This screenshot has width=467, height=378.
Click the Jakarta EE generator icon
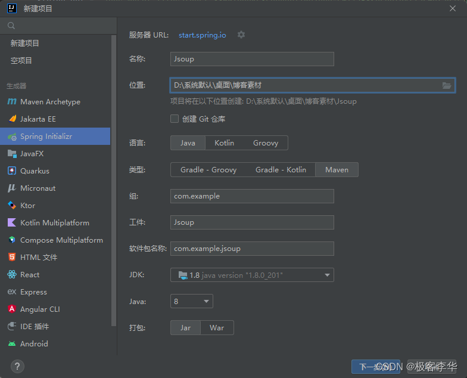click(12, 119)
